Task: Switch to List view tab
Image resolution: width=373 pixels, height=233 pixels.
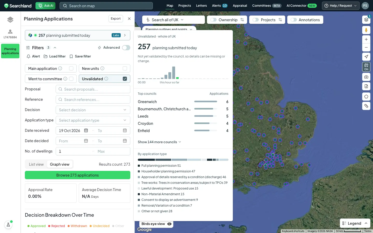Action: click(x=36, y=164)
